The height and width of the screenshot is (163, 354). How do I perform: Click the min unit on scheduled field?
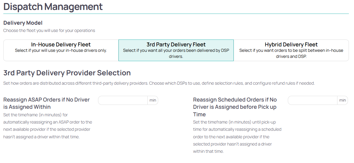pos(343,100)
